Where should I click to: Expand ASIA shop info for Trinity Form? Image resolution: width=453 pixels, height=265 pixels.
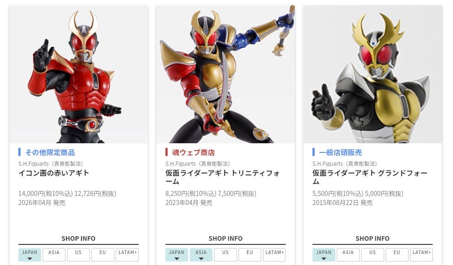(201, 254)
